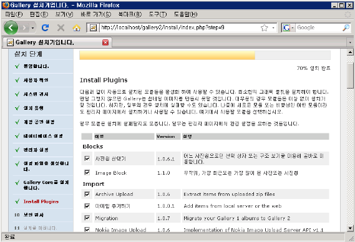Toggle the Image Block plugin checkbox
This screenshot has width=355, height=242.
click(87, 173)
